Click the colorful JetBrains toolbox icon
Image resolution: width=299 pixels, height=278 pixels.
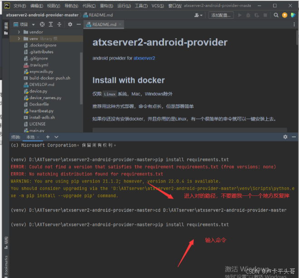[x=293, y=15]
